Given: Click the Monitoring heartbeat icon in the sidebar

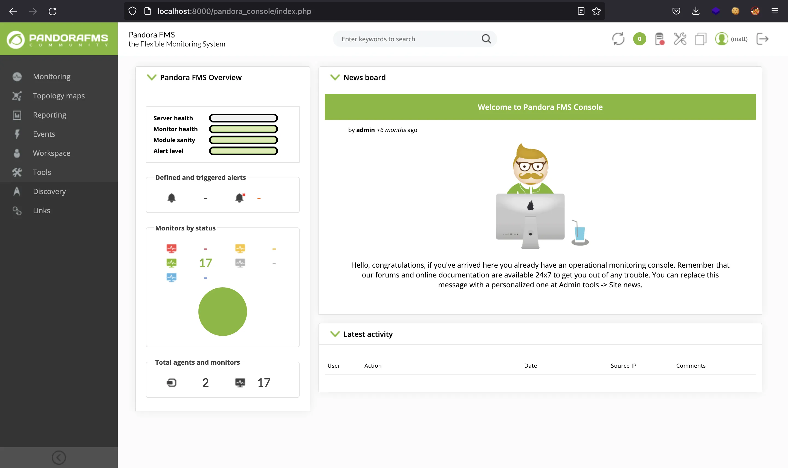Looking at the screenshot, I should (x=17, y=77).
